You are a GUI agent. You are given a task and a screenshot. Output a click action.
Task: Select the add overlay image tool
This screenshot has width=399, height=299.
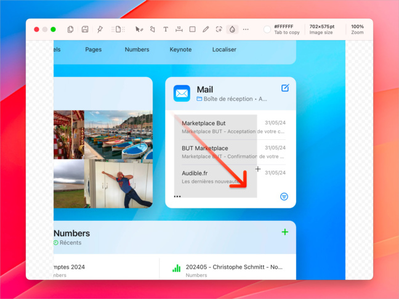[x=219, y=30]
